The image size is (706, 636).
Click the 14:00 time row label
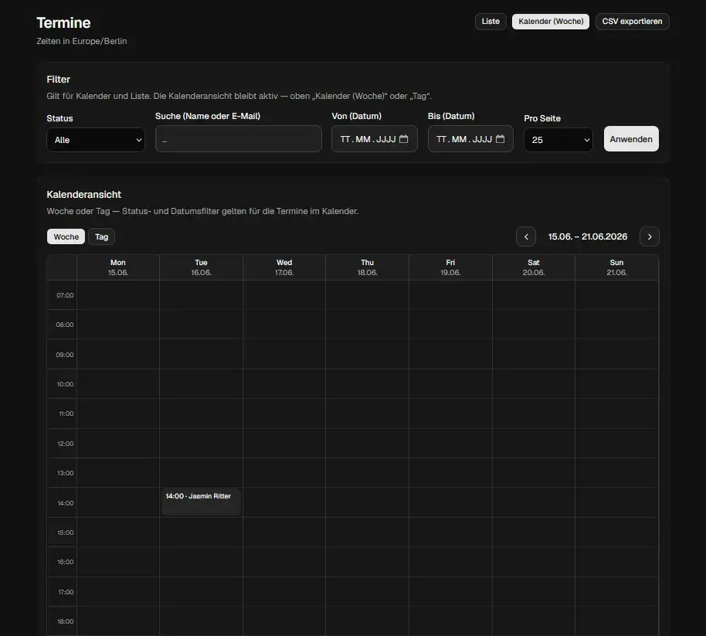[66, 503]
